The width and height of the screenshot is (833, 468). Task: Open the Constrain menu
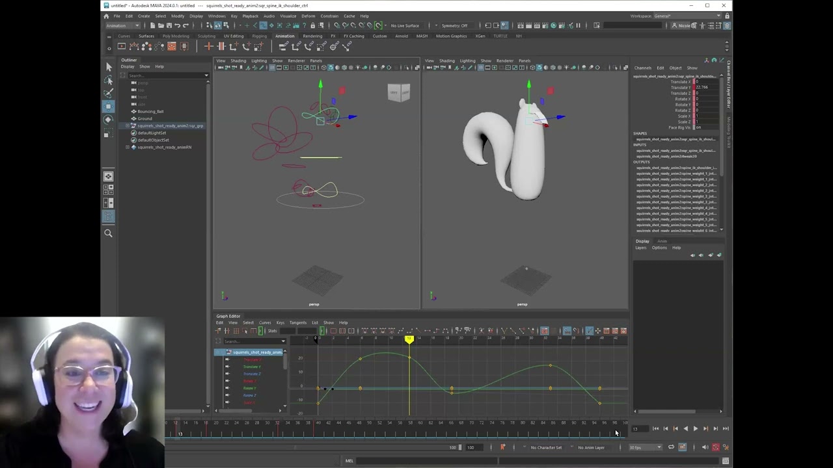329,16
